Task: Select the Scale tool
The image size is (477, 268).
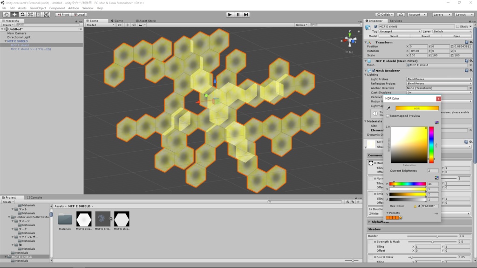Action: (30, 14)
